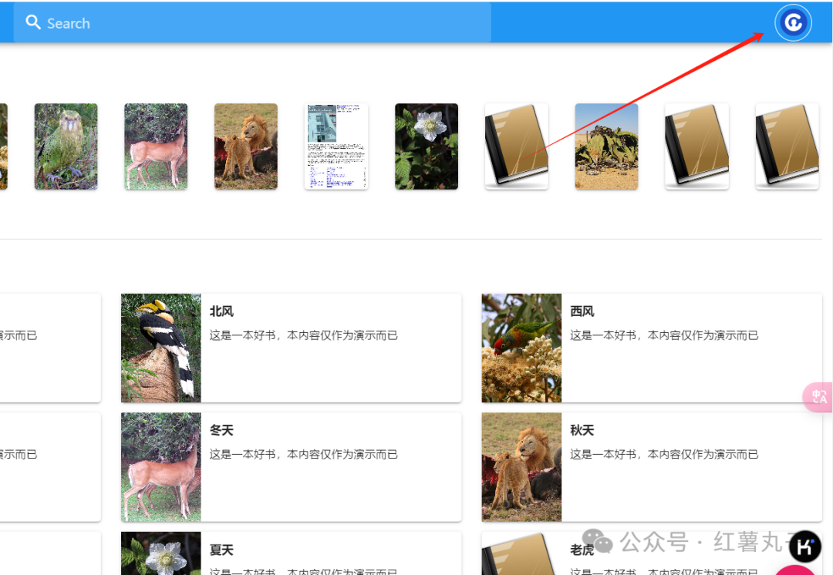The image size is (833, 575).
Task: Click the 北风 card description text
Action: 303,335
